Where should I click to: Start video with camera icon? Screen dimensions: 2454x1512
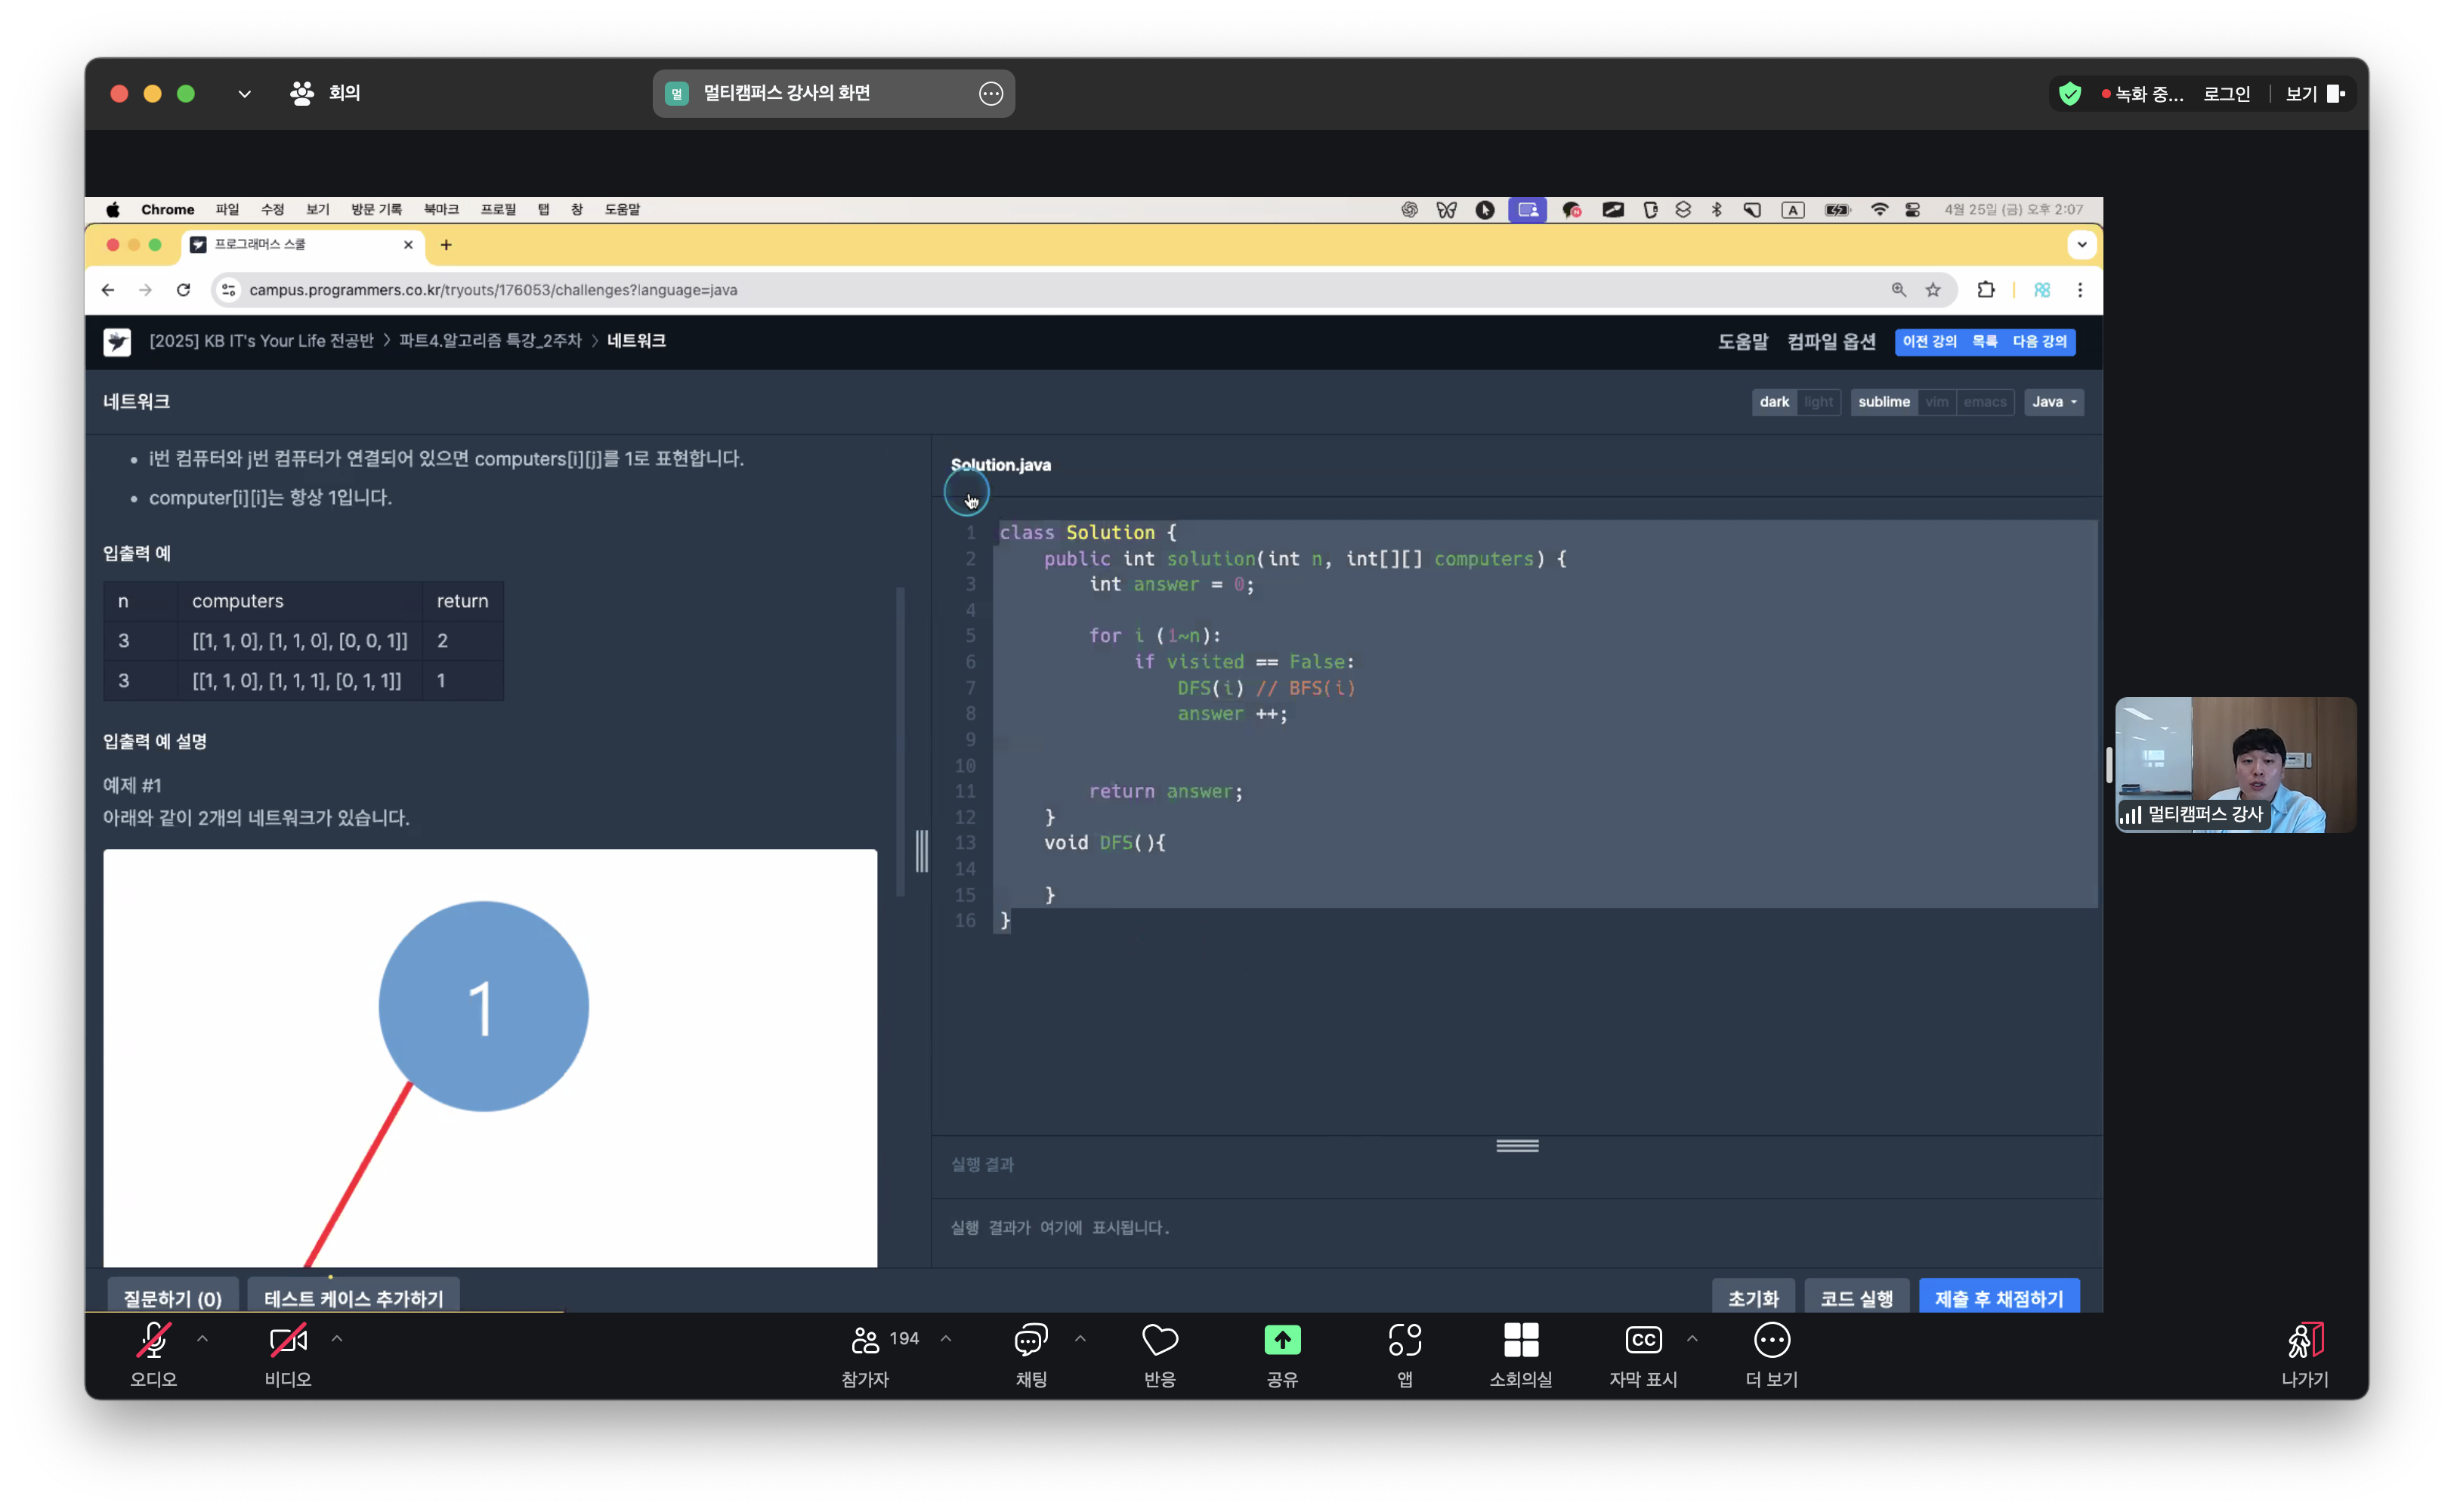tap(287, 1340)
